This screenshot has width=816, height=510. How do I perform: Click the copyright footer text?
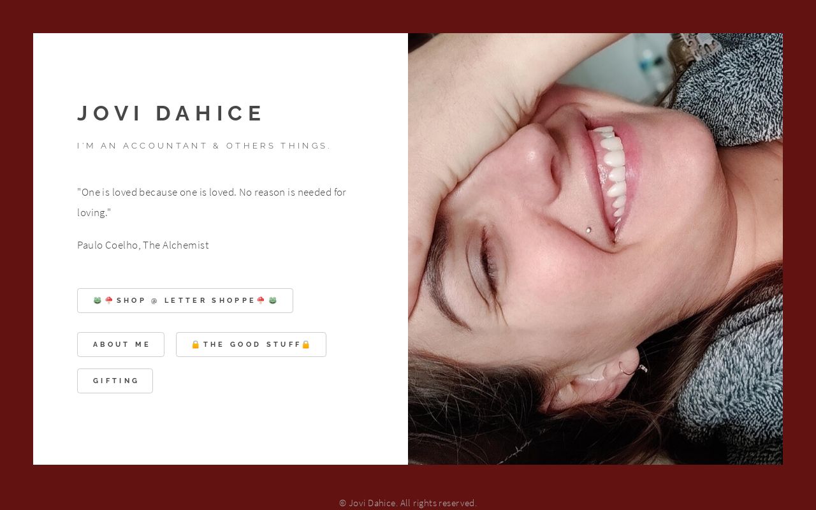click(x=408, y=503)
